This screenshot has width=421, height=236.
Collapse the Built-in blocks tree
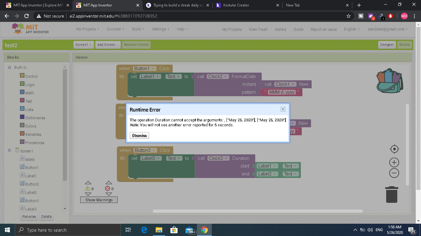pos(10,67)
